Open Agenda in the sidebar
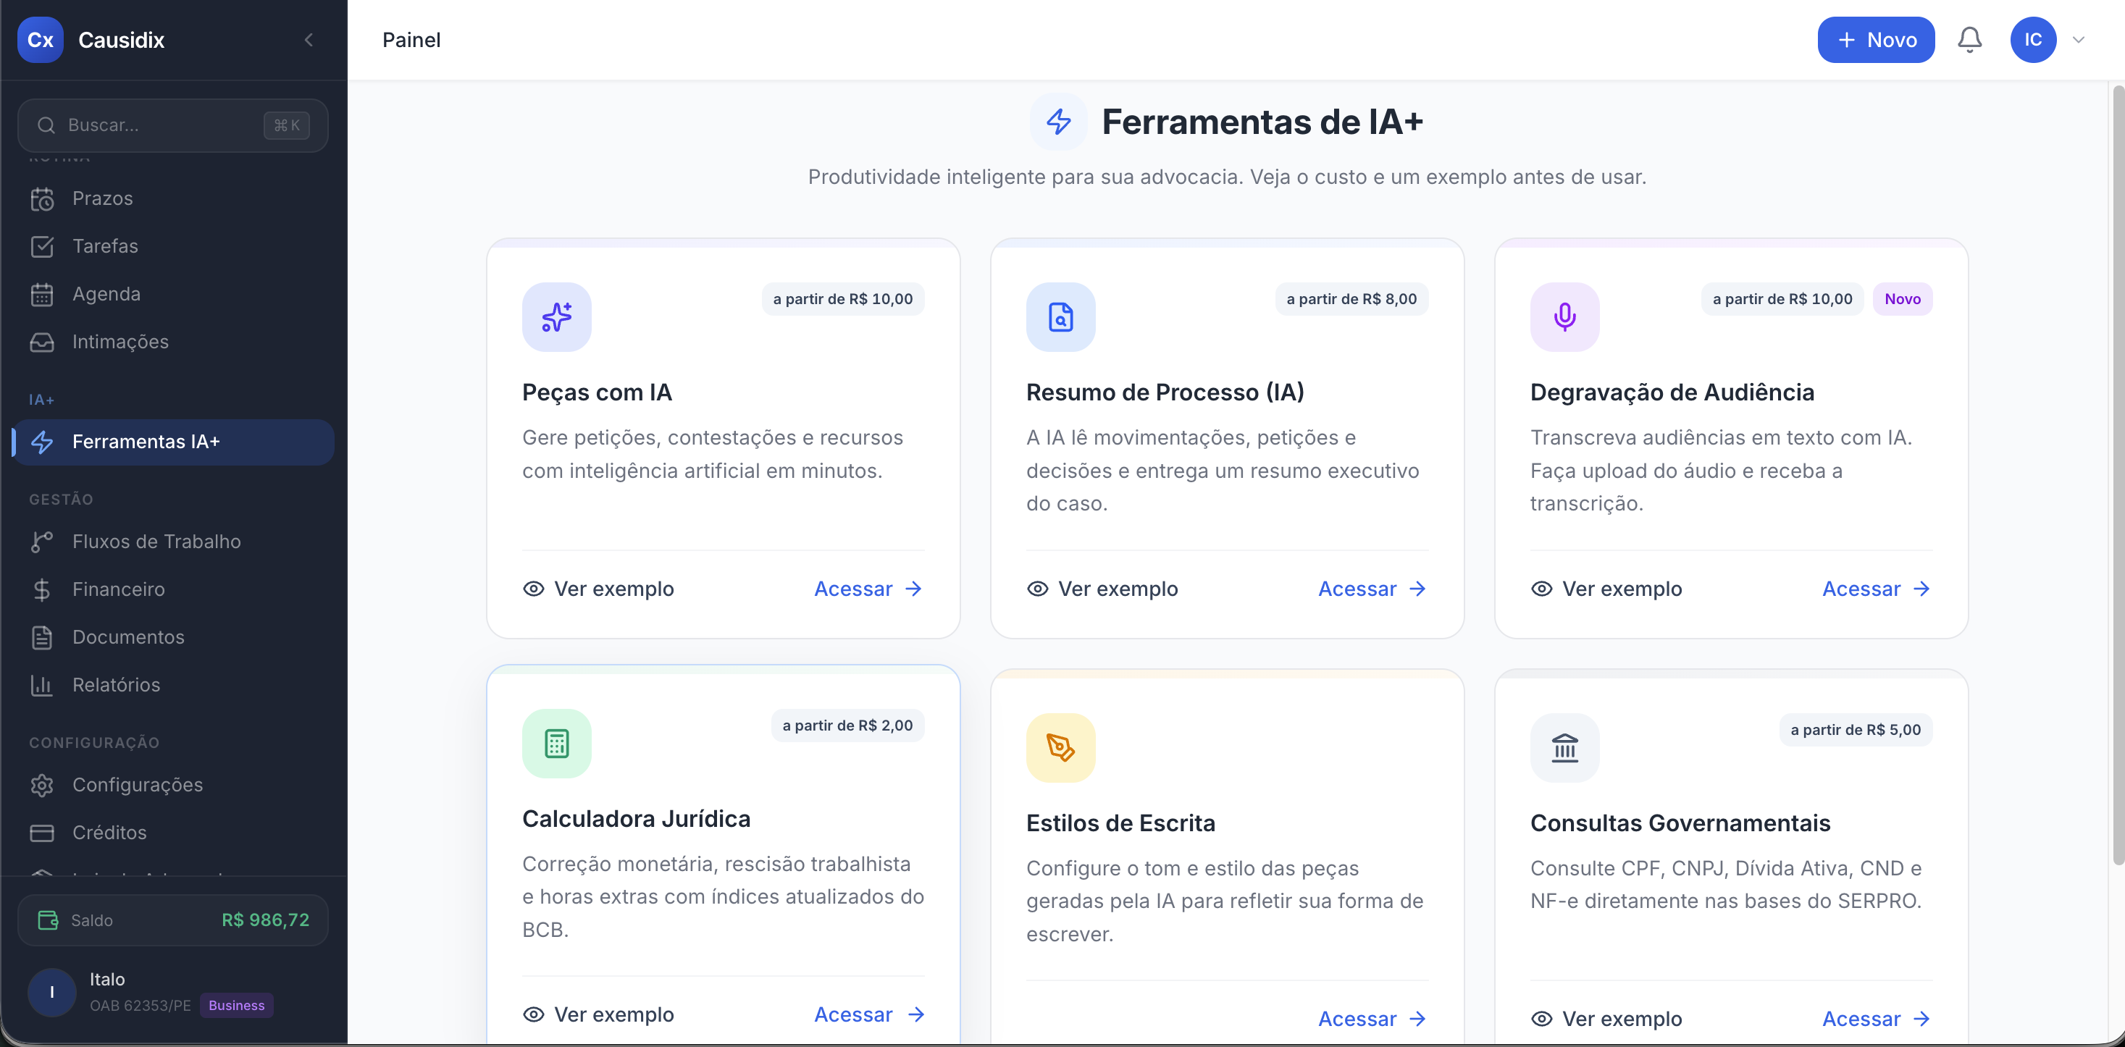This screenshot has width=2125, height=1047. pyautogui.click(x=173, y=294)
